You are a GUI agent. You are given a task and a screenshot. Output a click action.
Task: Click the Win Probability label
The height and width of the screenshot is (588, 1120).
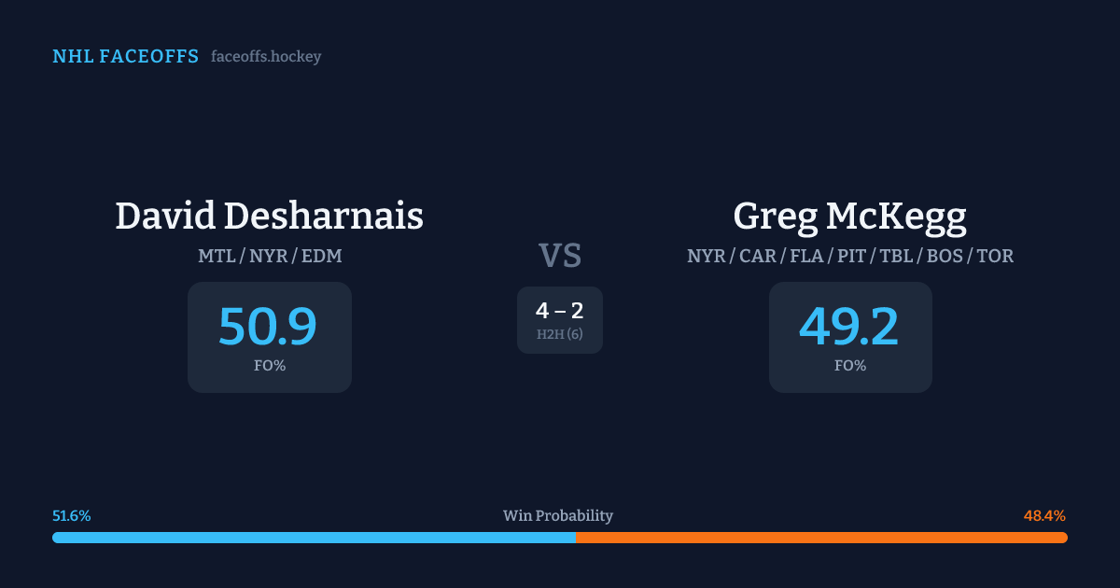(558, 516)
